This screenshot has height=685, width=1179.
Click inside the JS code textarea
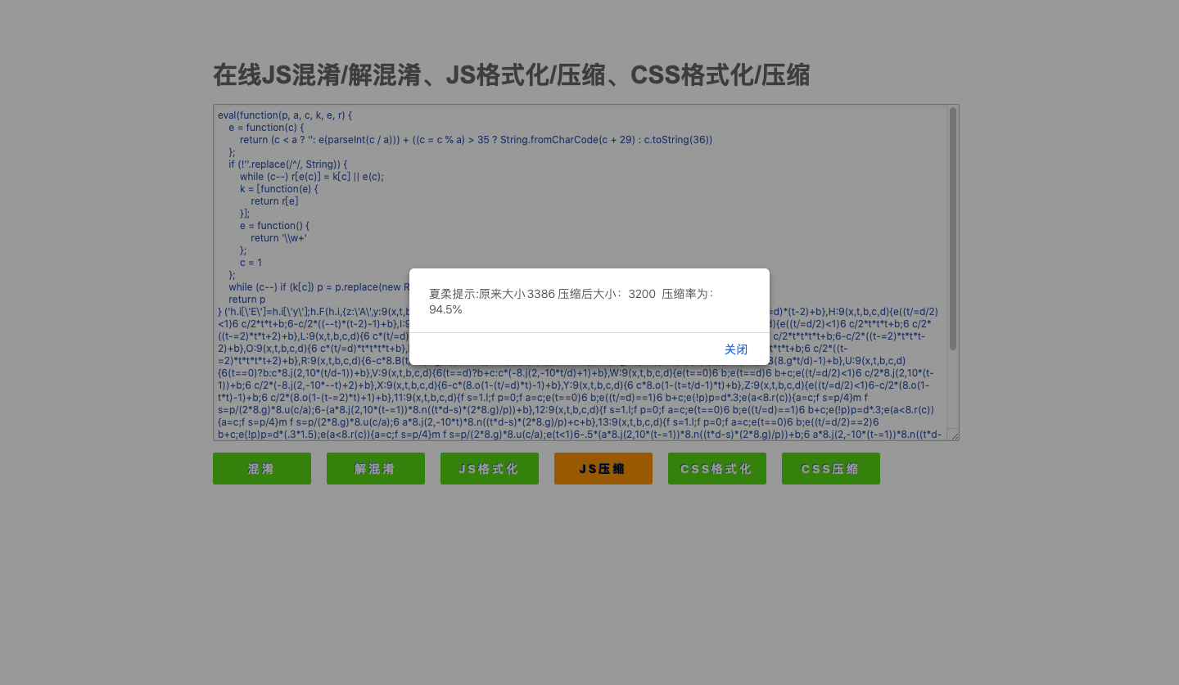pyautogui.click(x=586, y=273)
